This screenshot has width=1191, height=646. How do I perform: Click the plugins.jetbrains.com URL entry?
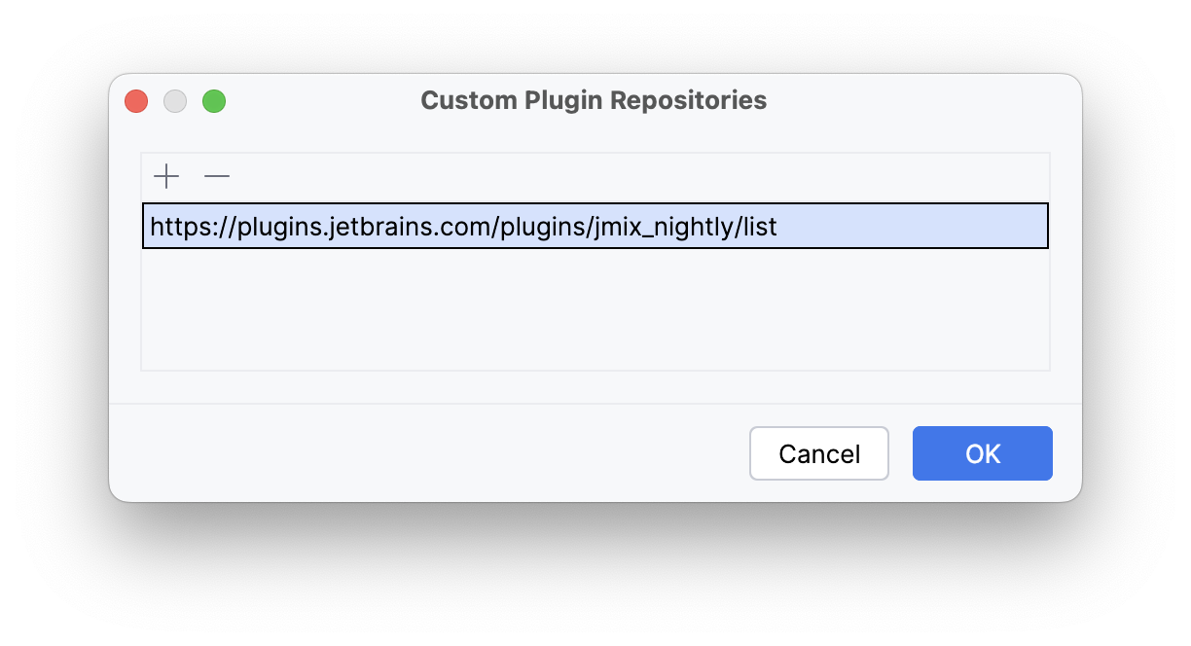[x=463, y=227]
